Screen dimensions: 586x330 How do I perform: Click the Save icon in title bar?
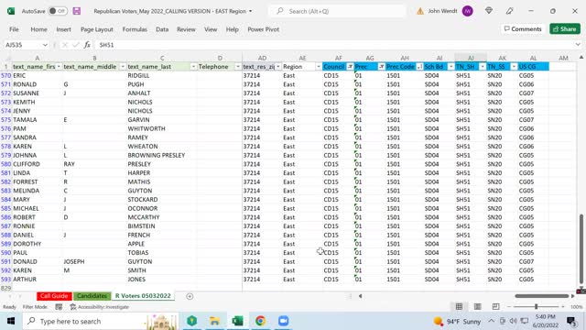[77, 11]
